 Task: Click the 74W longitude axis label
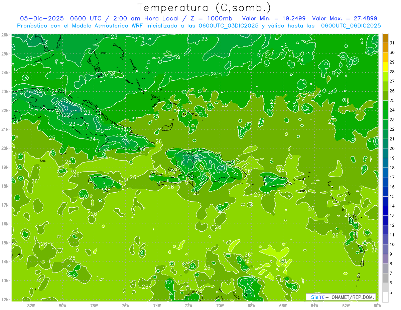[157, 305]
